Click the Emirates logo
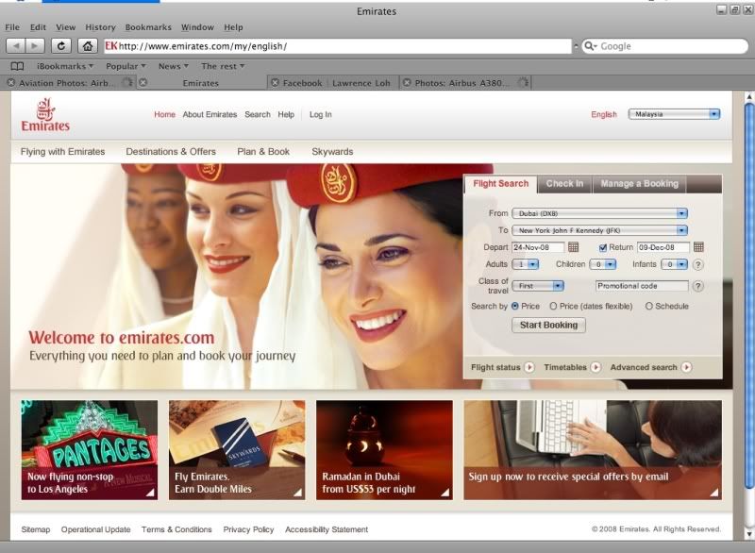Image resolution: width=755 pixels, height=553 pixels. 45,114
